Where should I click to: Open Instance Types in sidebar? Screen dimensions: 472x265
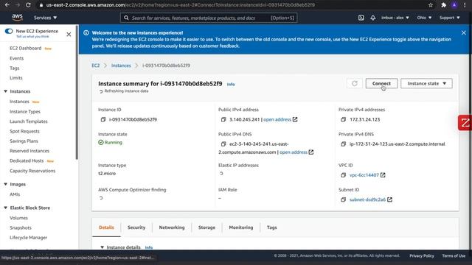tap(25, 111)
